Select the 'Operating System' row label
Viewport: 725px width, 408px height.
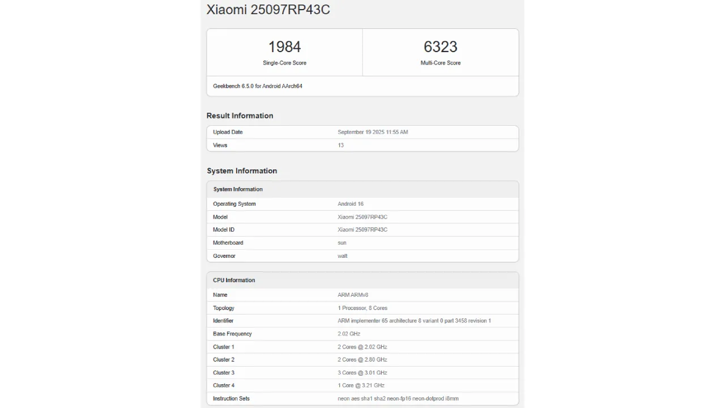[234, 204]
